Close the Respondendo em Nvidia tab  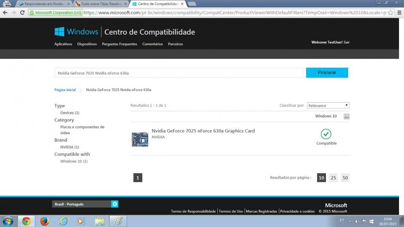[x=69, y=4]
